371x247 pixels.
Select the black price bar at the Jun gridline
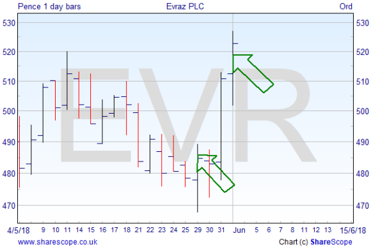(x=233, y=68)
